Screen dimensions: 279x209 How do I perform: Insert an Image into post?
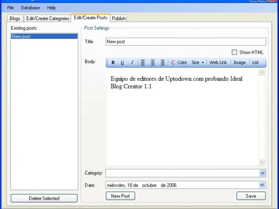(240, 63)
